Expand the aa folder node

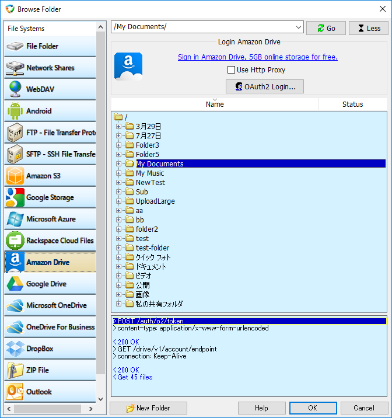pyautogui.click(x=119, y=210)
